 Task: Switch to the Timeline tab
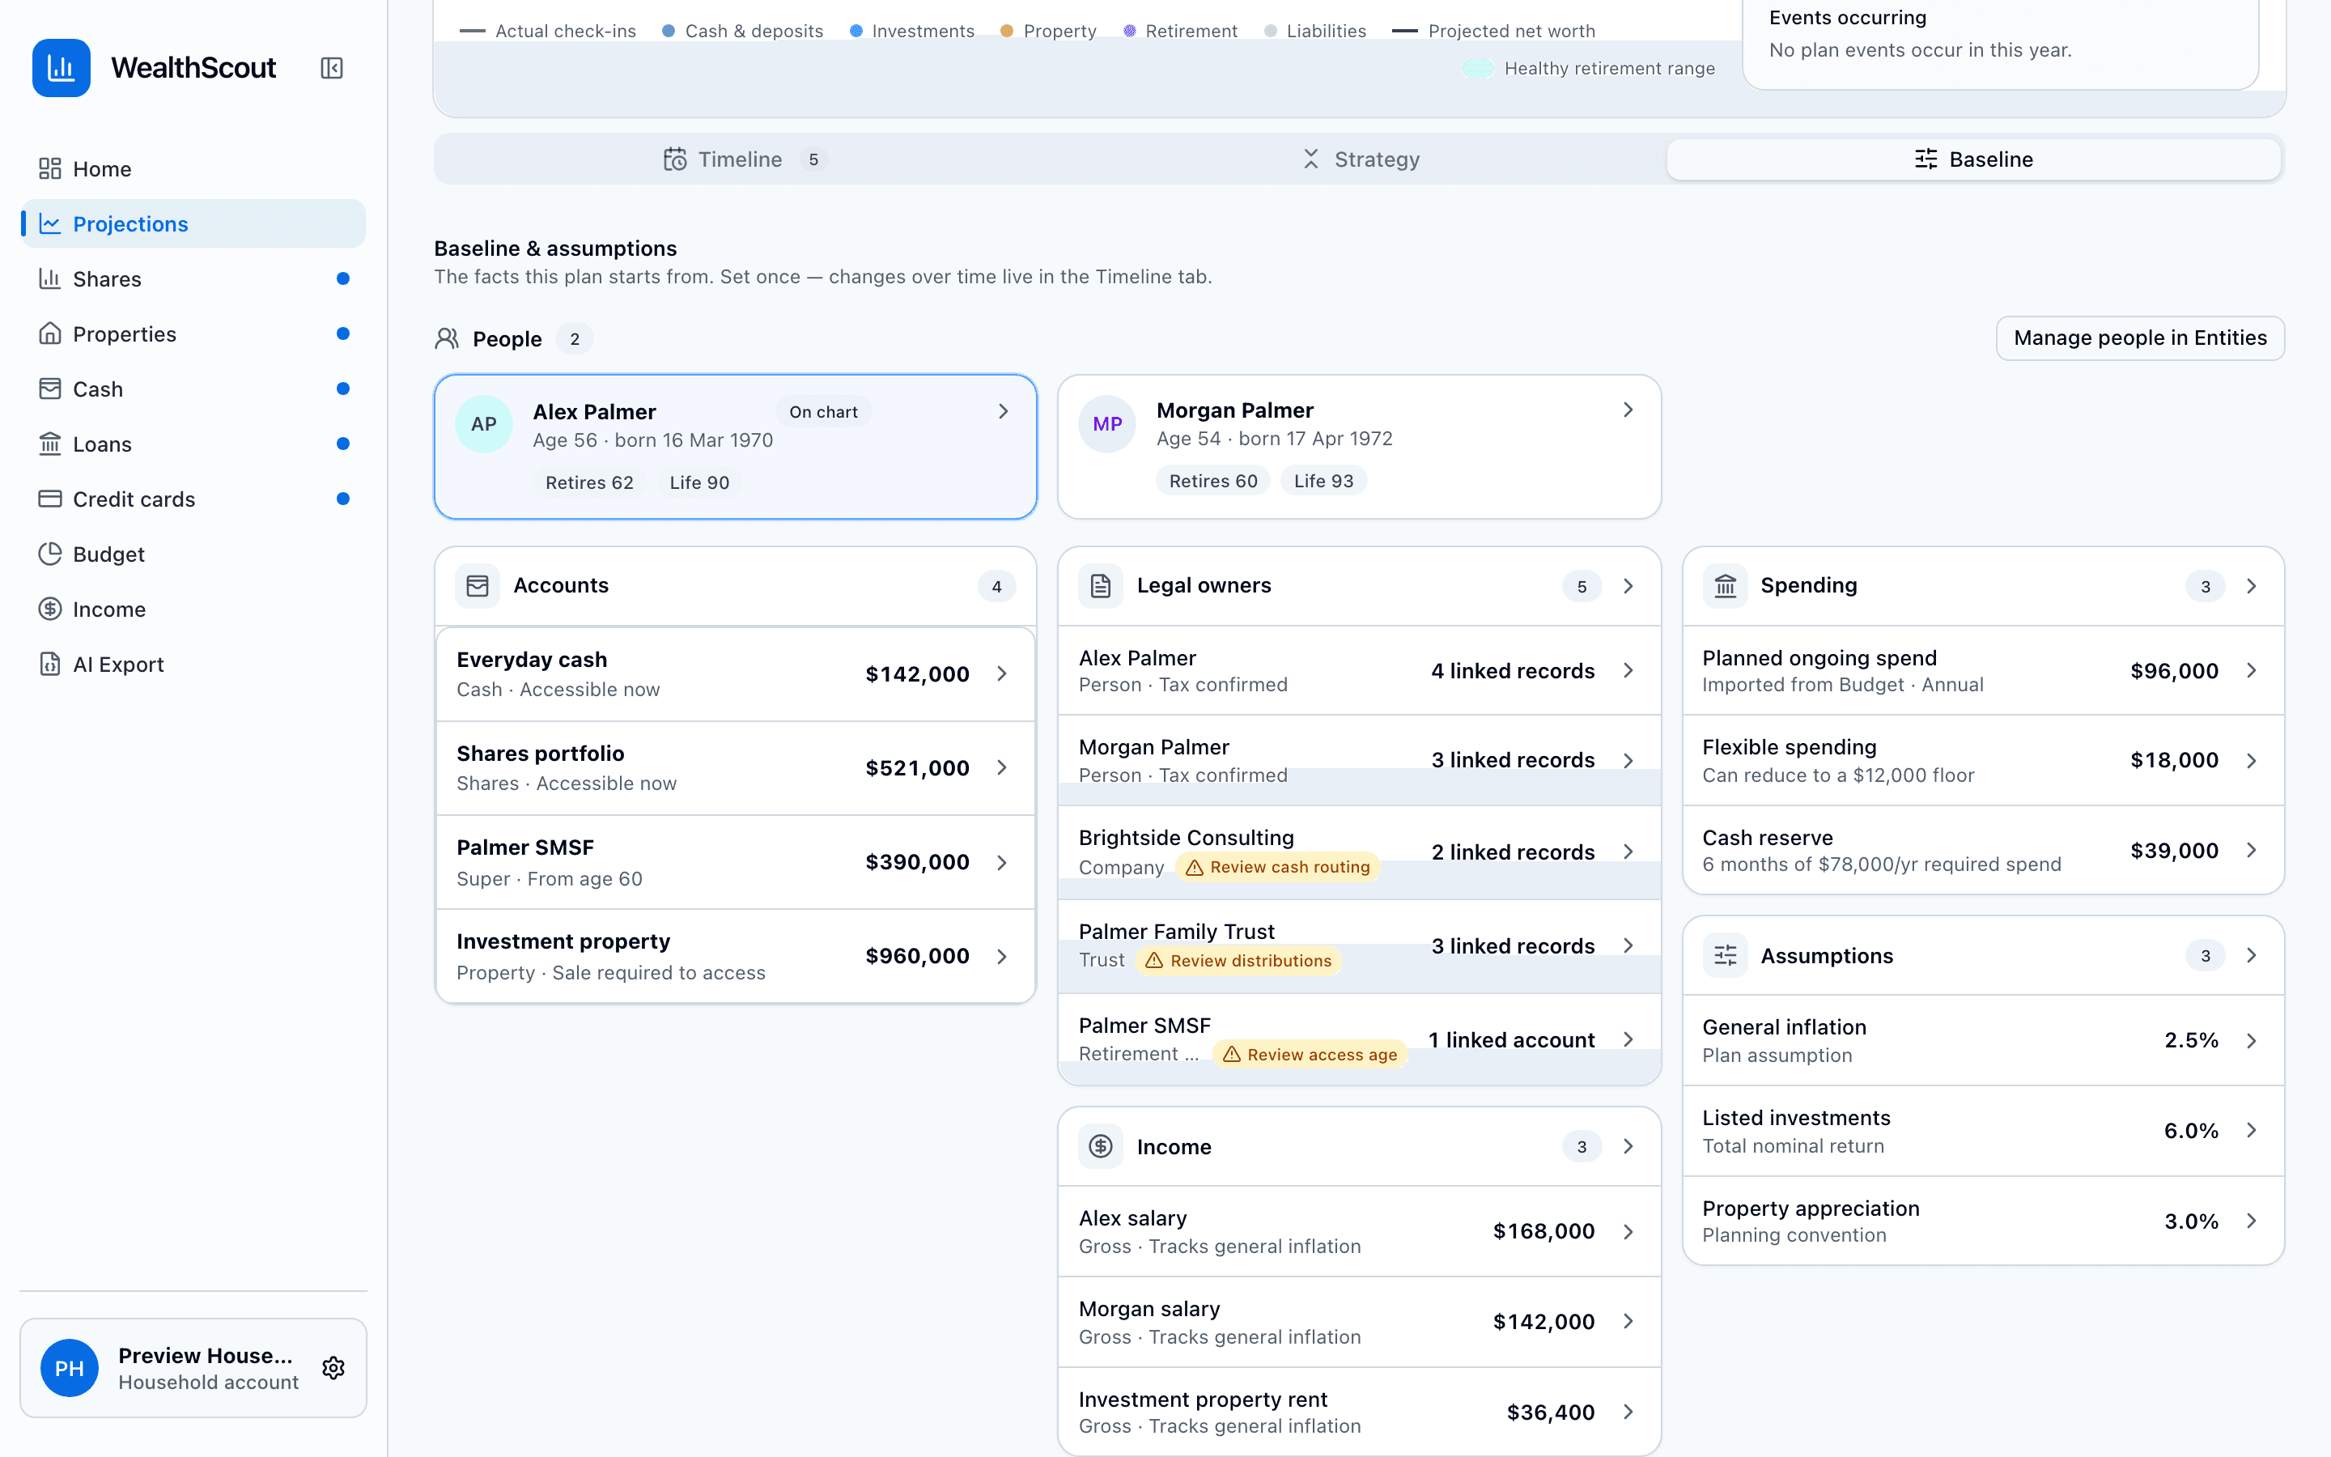(745, 159)
